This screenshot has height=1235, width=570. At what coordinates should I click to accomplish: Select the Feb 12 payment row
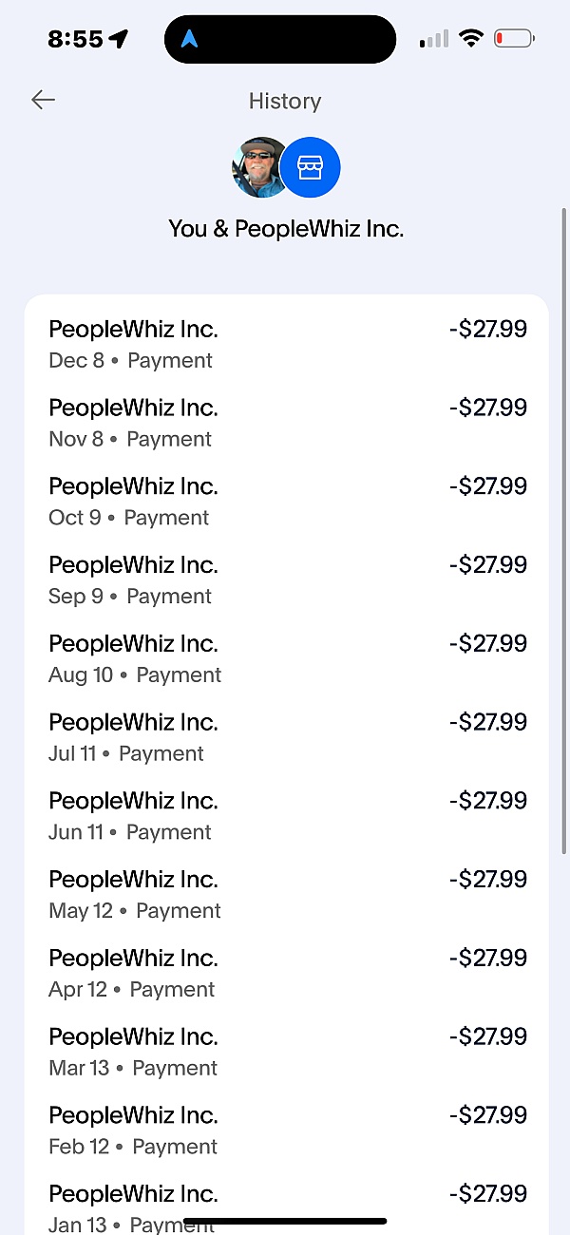(x=286, y=1130)
